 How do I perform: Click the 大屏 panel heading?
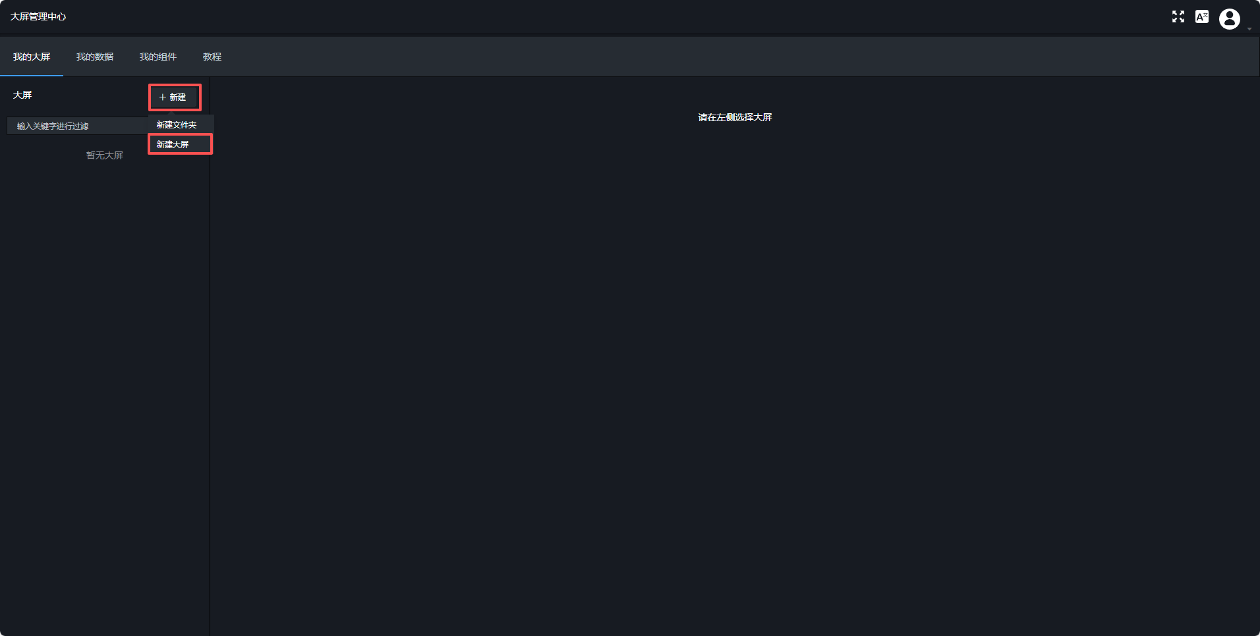point(22,95)
